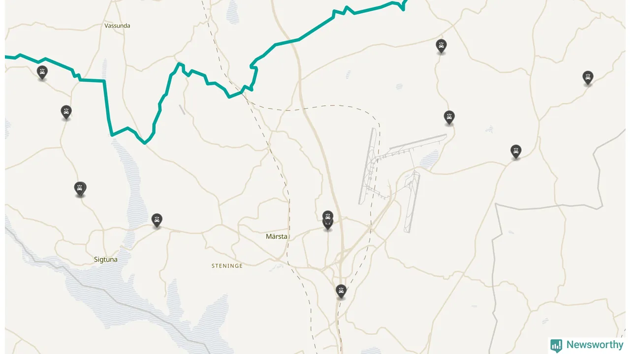
Task: Click the Sigtuna town label
Action: coord(106,259)
